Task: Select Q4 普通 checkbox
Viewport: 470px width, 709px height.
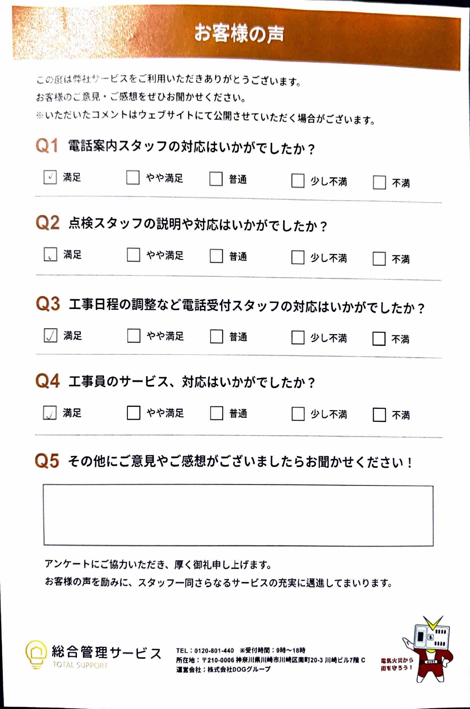Action: (x=217, y=413)
